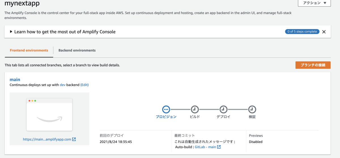Open the アクション dropdown menu
The height and width of the screenshot is (158, 340).
coord(314,3)
